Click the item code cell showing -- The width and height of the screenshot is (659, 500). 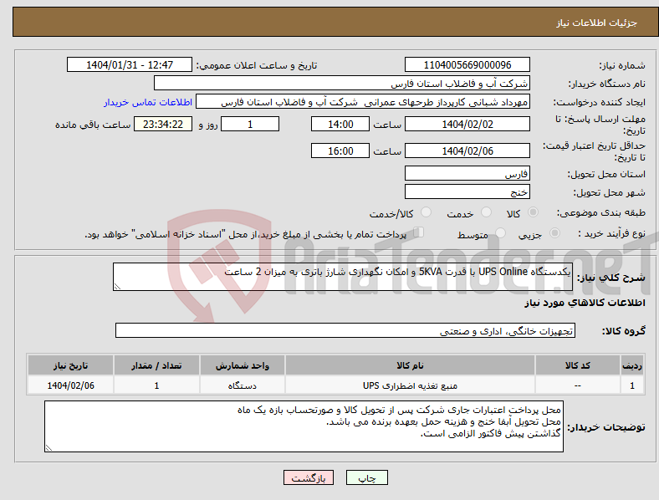pyautogui.click(x=578, y=385)
